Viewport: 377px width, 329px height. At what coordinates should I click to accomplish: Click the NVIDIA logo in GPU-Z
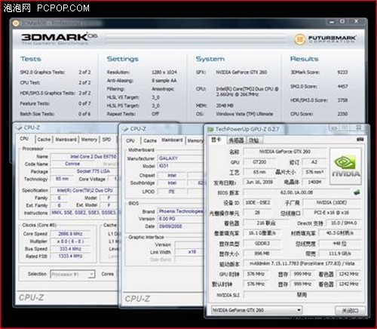point(345,167)
